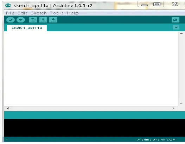Expand the tab options dropdown arrow
This screenshot has height=144, width=185.
[x=176, y=27]
